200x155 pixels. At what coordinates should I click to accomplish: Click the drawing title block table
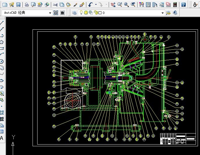click(178, 139)
